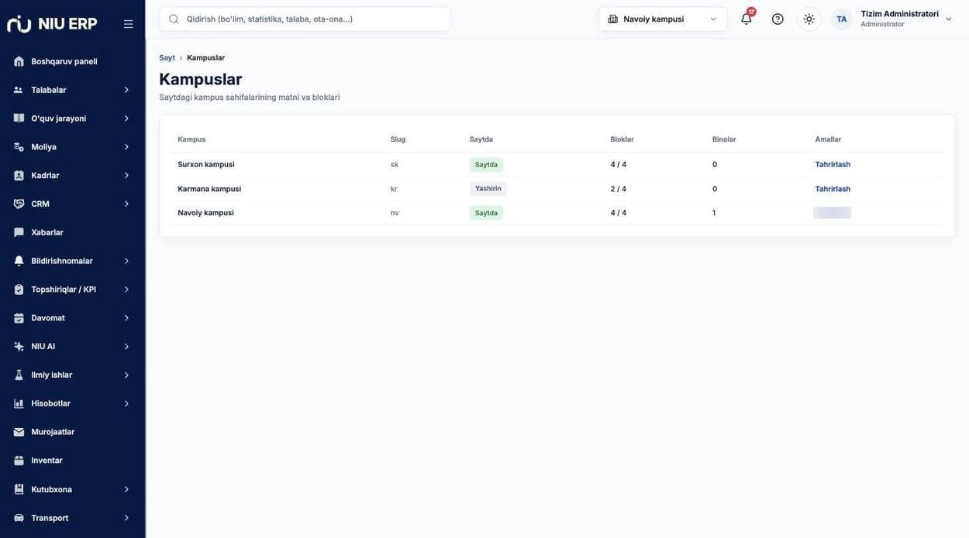This screenshot has height=538, width=969.
Task: Expand the Bildirishnomalar submenu chevron
Action: click(127, 261)
